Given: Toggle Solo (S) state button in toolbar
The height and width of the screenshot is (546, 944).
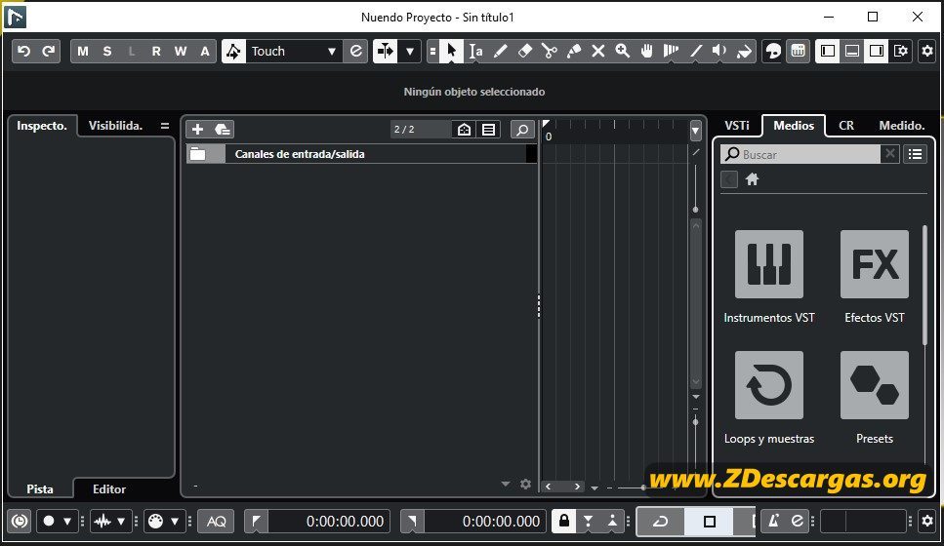Looking at the screenshot, I should coord(107,51).
